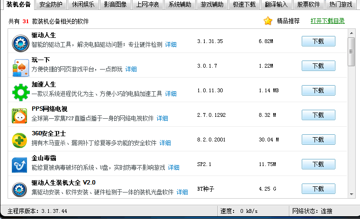Click the 驱动人生 blue gear icon
Screen dimensions: 360x219
(20, 43)
